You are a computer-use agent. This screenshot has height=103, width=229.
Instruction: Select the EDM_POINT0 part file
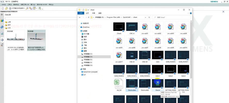tap(171, 56)
